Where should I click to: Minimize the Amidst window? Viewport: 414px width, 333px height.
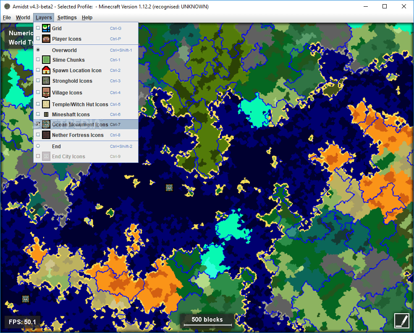[366, 6]
